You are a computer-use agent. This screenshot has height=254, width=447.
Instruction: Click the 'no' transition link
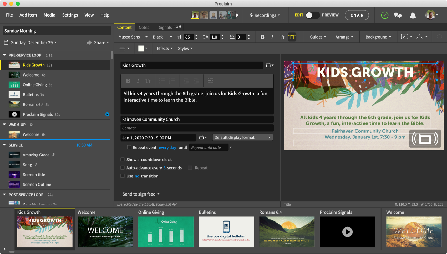137,176
